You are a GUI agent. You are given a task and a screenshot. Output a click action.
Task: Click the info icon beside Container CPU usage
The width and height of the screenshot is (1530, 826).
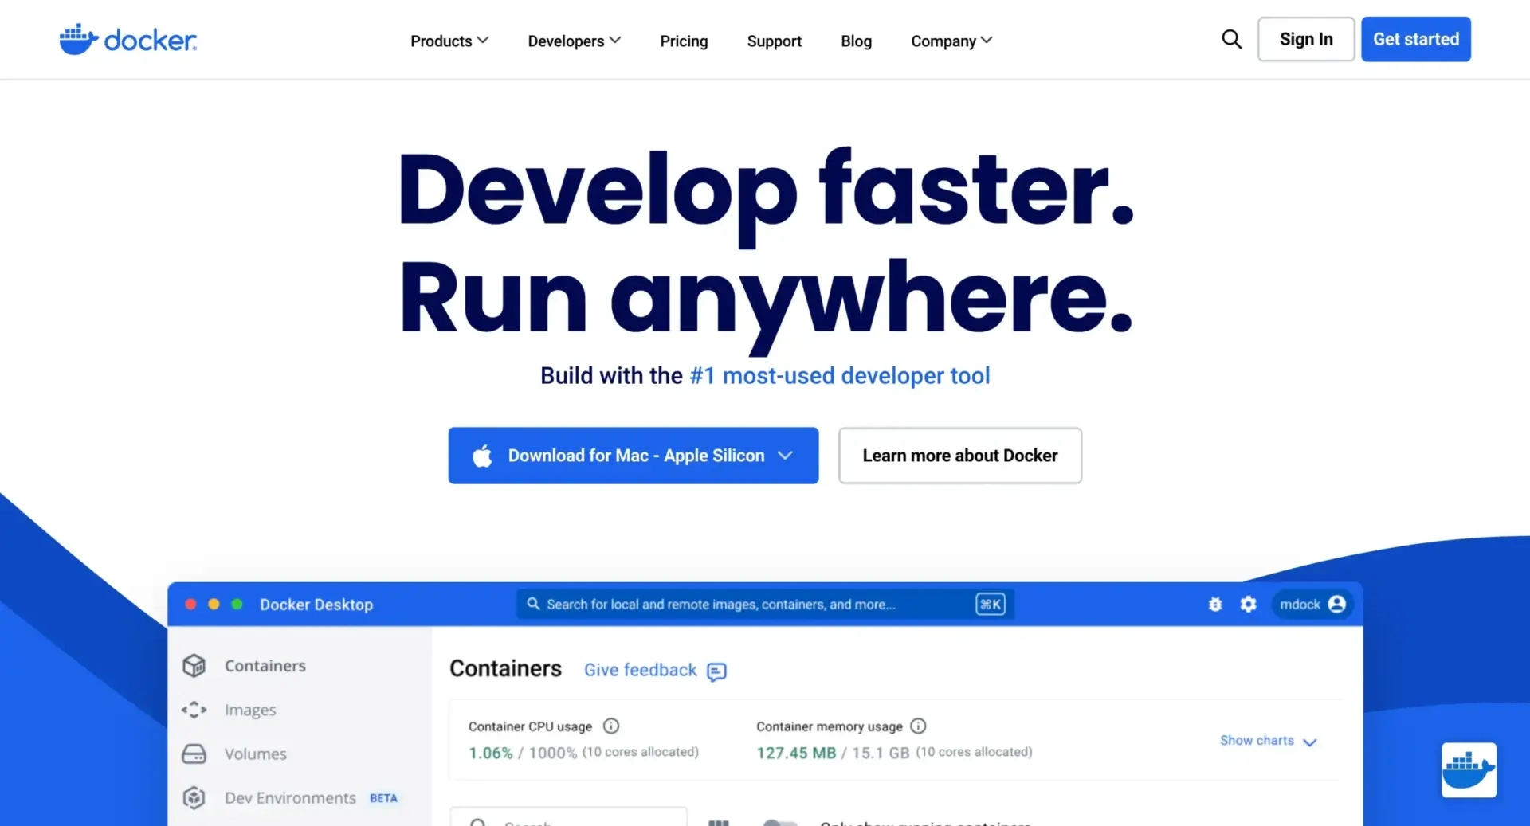611,726
